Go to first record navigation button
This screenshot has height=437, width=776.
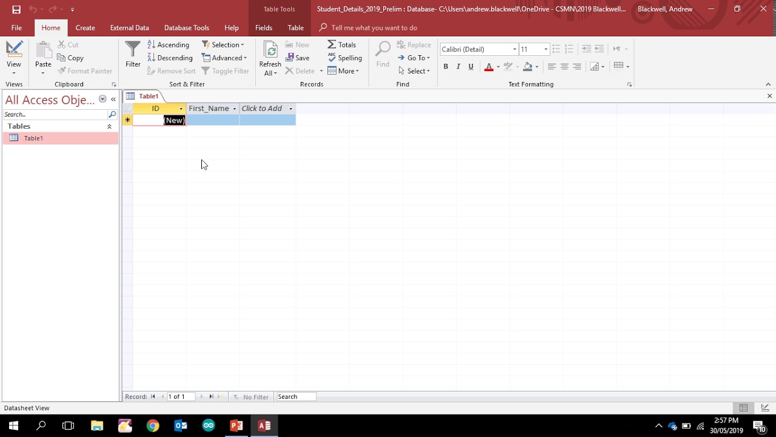click(153, 396)
